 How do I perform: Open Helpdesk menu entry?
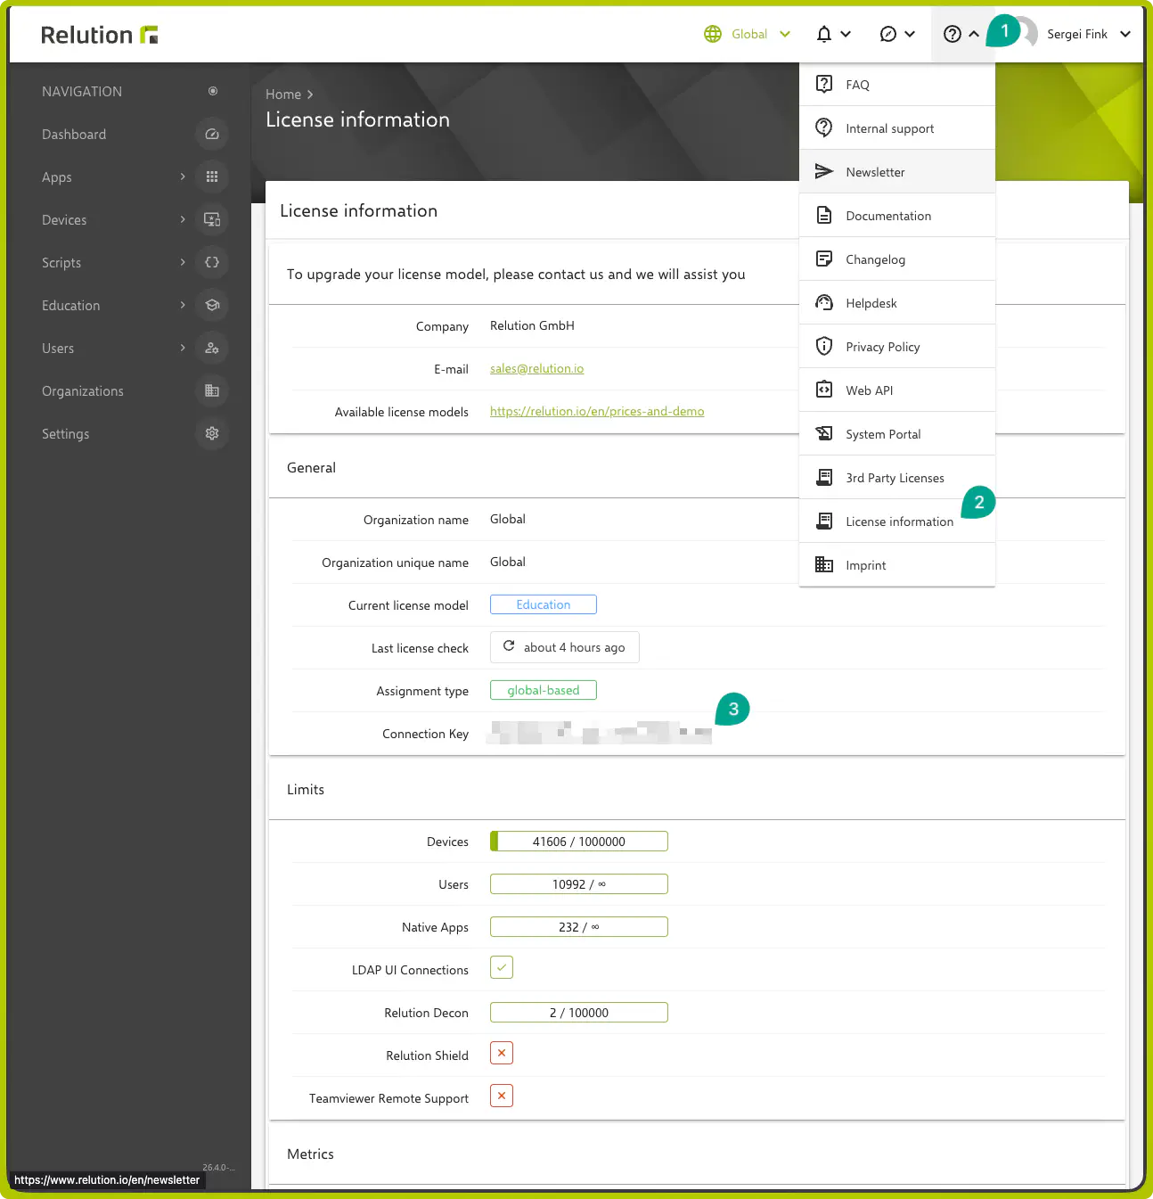click(x=897, y=303)
